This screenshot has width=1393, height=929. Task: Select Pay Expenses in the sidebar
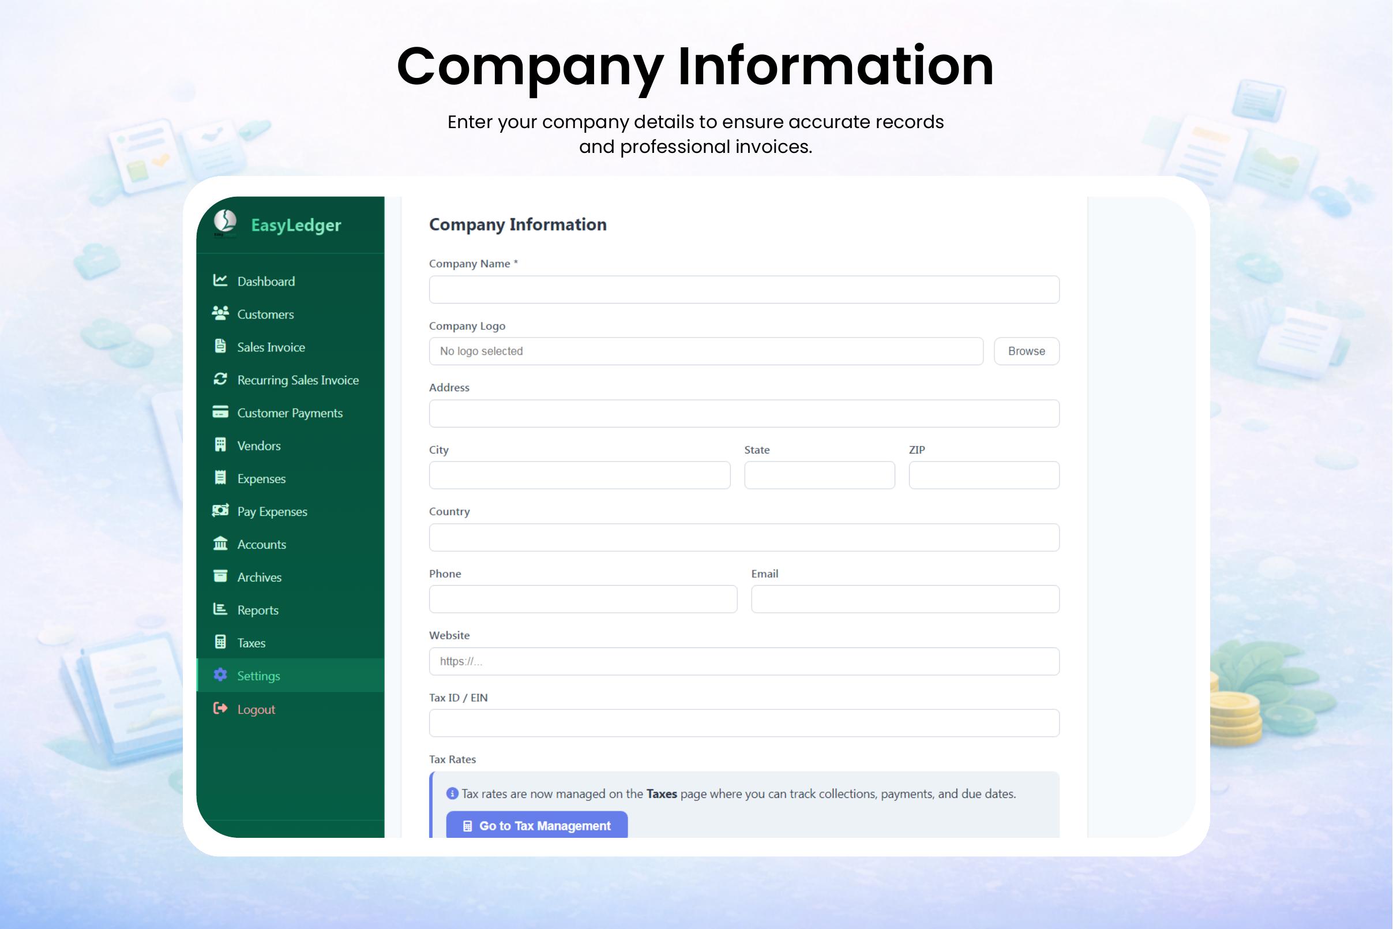point(272,512)
